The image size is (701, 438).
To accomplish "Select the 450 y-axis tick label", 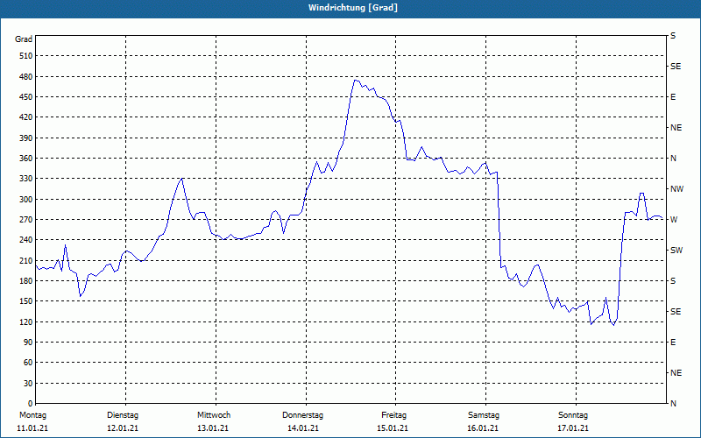I will pyautogui.click(x=26, y=97).
